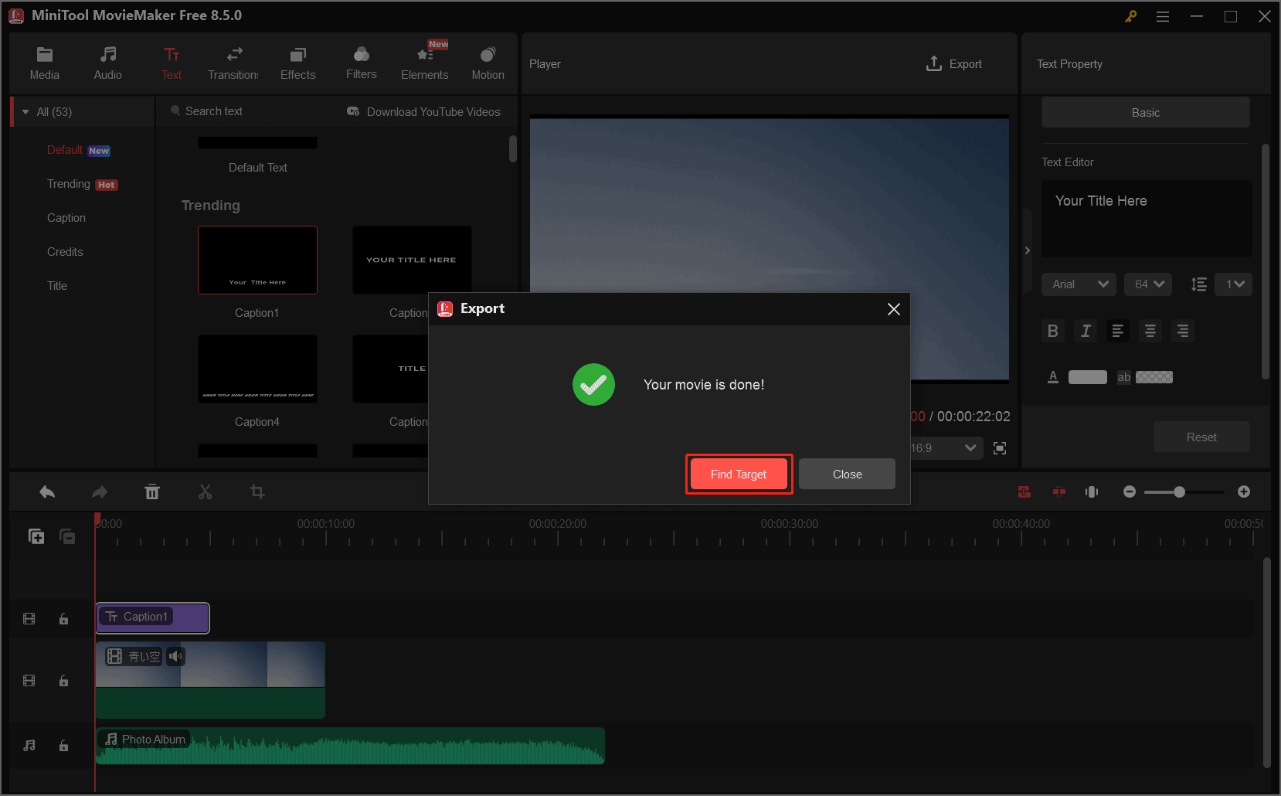Open the Motion panel
The width and height of the screenshot is (1281, 796).
pyautogui.click(x=488, y=62)
